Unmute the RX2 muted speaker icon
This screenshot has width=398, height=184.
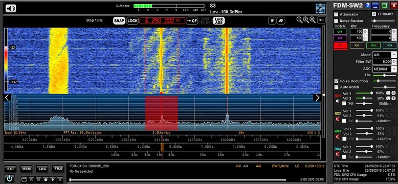click(337, 119)
